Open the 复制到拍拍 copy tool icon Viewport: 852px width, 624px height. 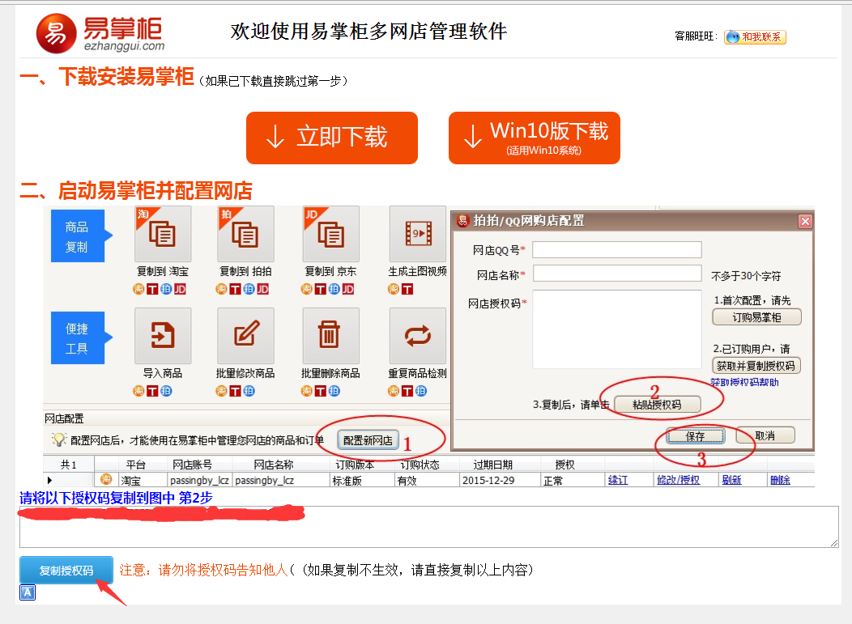(245, 234)
